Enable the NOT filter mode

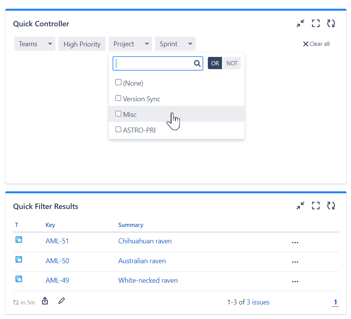coord(232,63)
